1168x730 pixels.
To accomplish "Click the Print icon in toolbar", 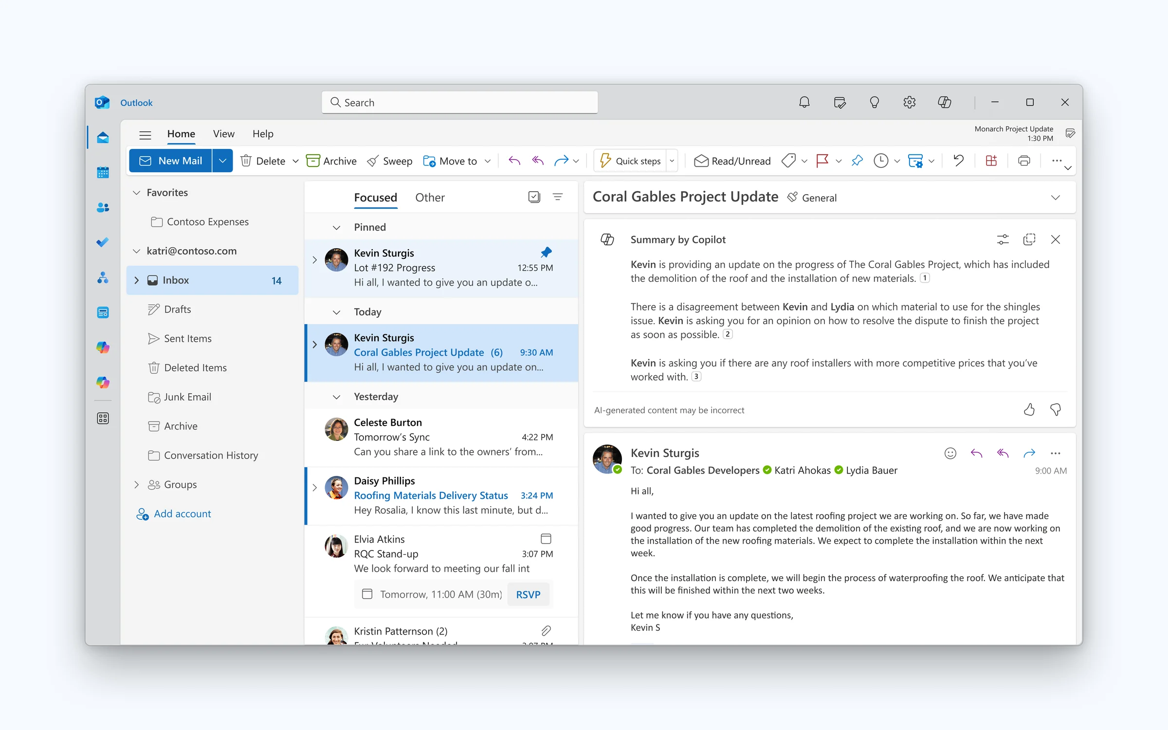I will [x=1024, y=161].
